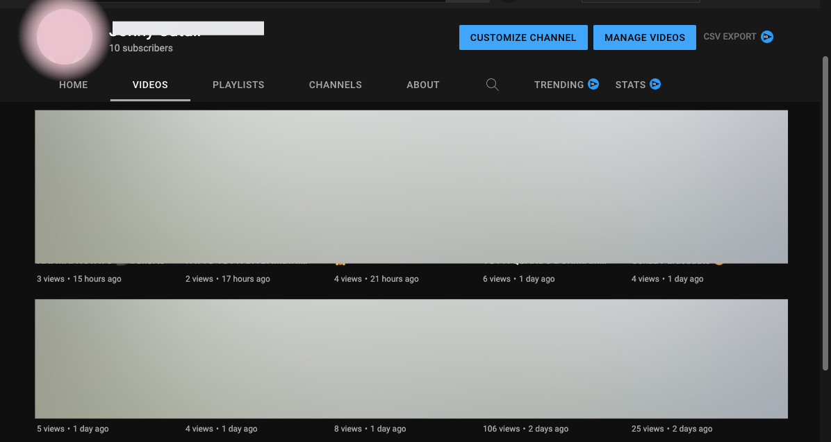831x442 pixels.
Task: Click '2 views • 17 hours ago' text
Action: pyautogui.click(x=228, y=279)
